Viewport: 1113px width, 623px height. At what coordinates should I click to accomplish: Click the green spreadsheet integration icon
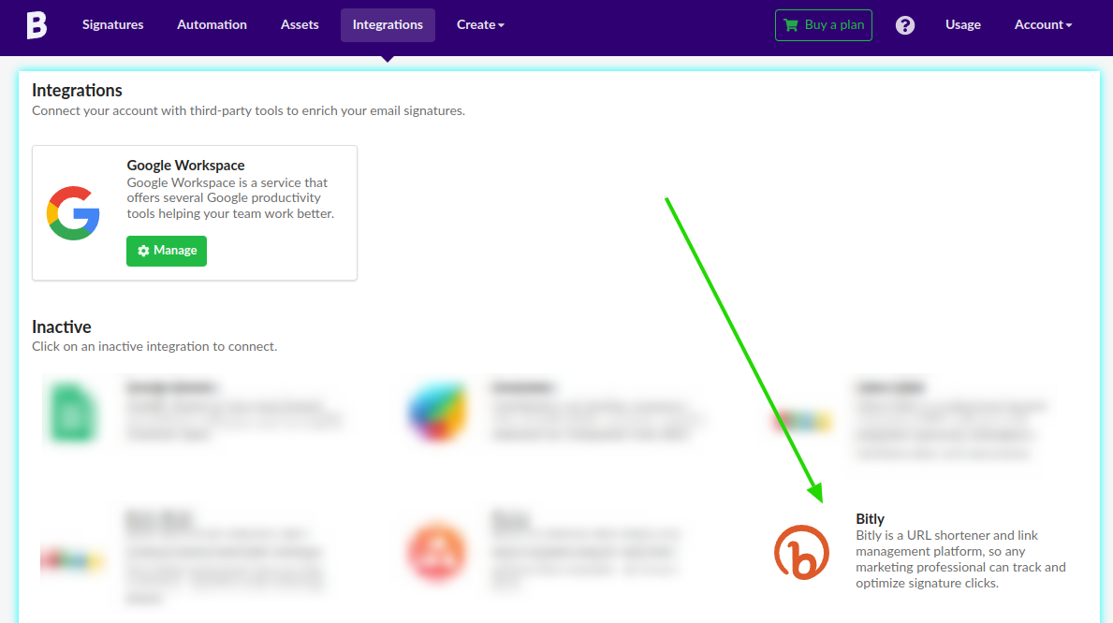[x=73, y=413]
